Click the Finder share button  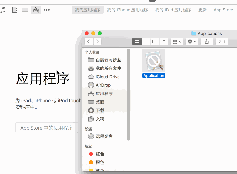207,42
